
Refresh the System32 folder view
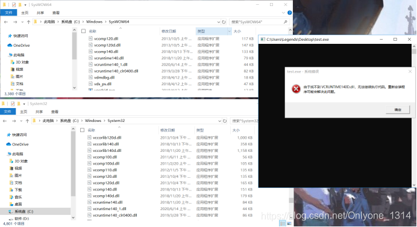(225, 121)
